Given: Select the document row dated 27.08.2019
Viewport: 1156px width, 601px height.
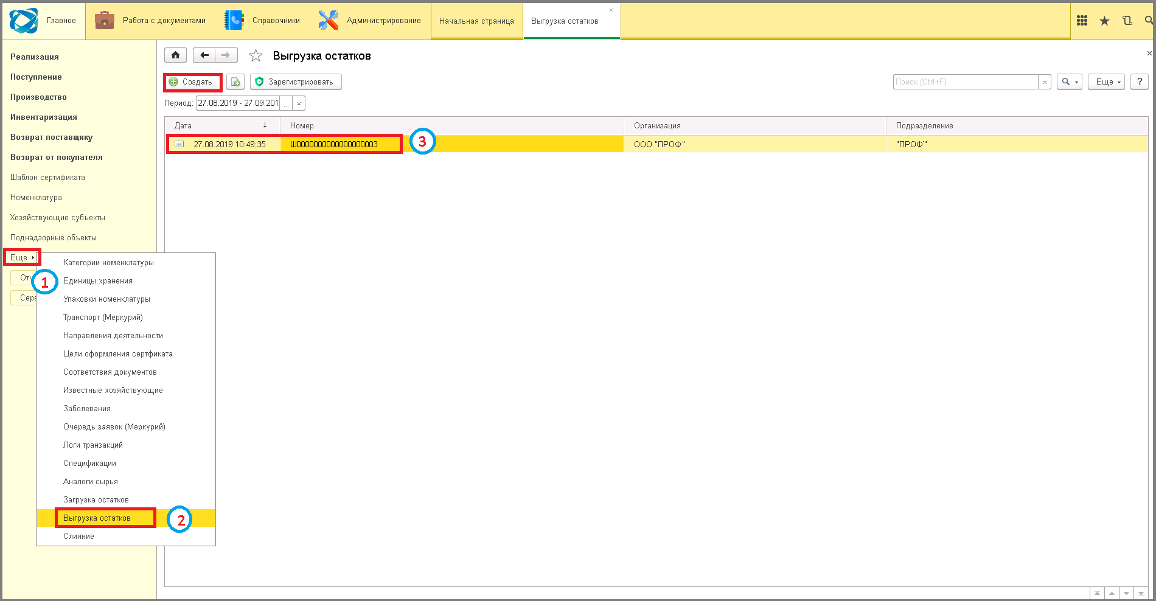Looking at the screenshot, I should click(x=656, y=144).
